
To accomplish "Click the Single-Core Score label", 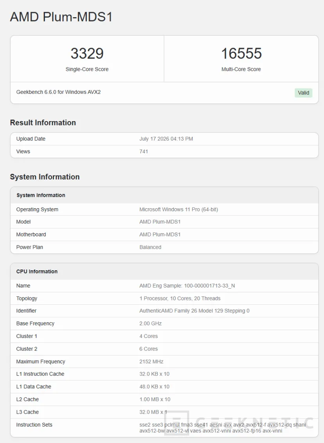I will [87, 69].
